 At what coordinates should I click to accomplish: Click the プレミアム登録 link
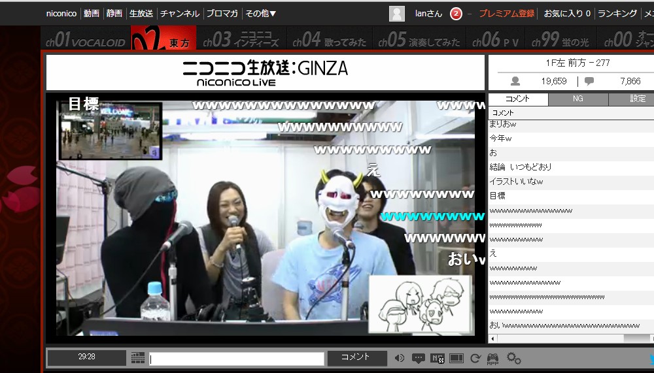point(506,14)
